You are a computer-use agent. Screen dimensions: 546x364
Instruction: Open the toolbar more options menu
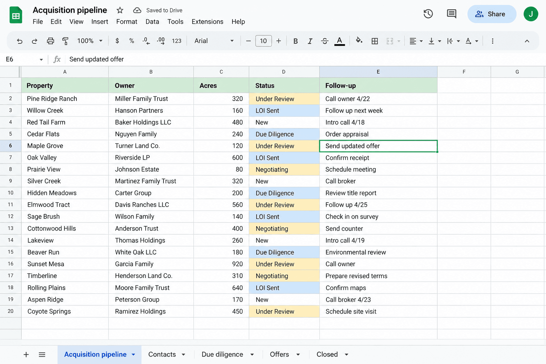(492, 41)
